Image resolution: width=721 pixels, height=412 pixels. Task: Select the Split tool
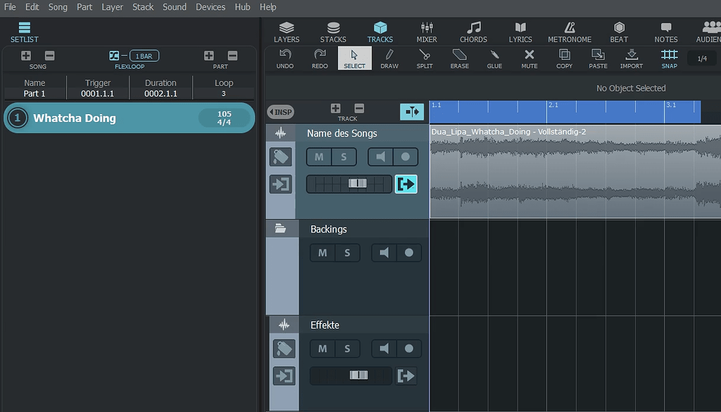tap(424, 58)
